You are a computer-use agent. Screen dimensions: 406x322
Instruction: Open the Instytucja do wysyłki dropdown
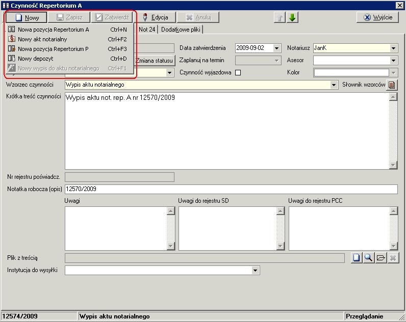256,271
